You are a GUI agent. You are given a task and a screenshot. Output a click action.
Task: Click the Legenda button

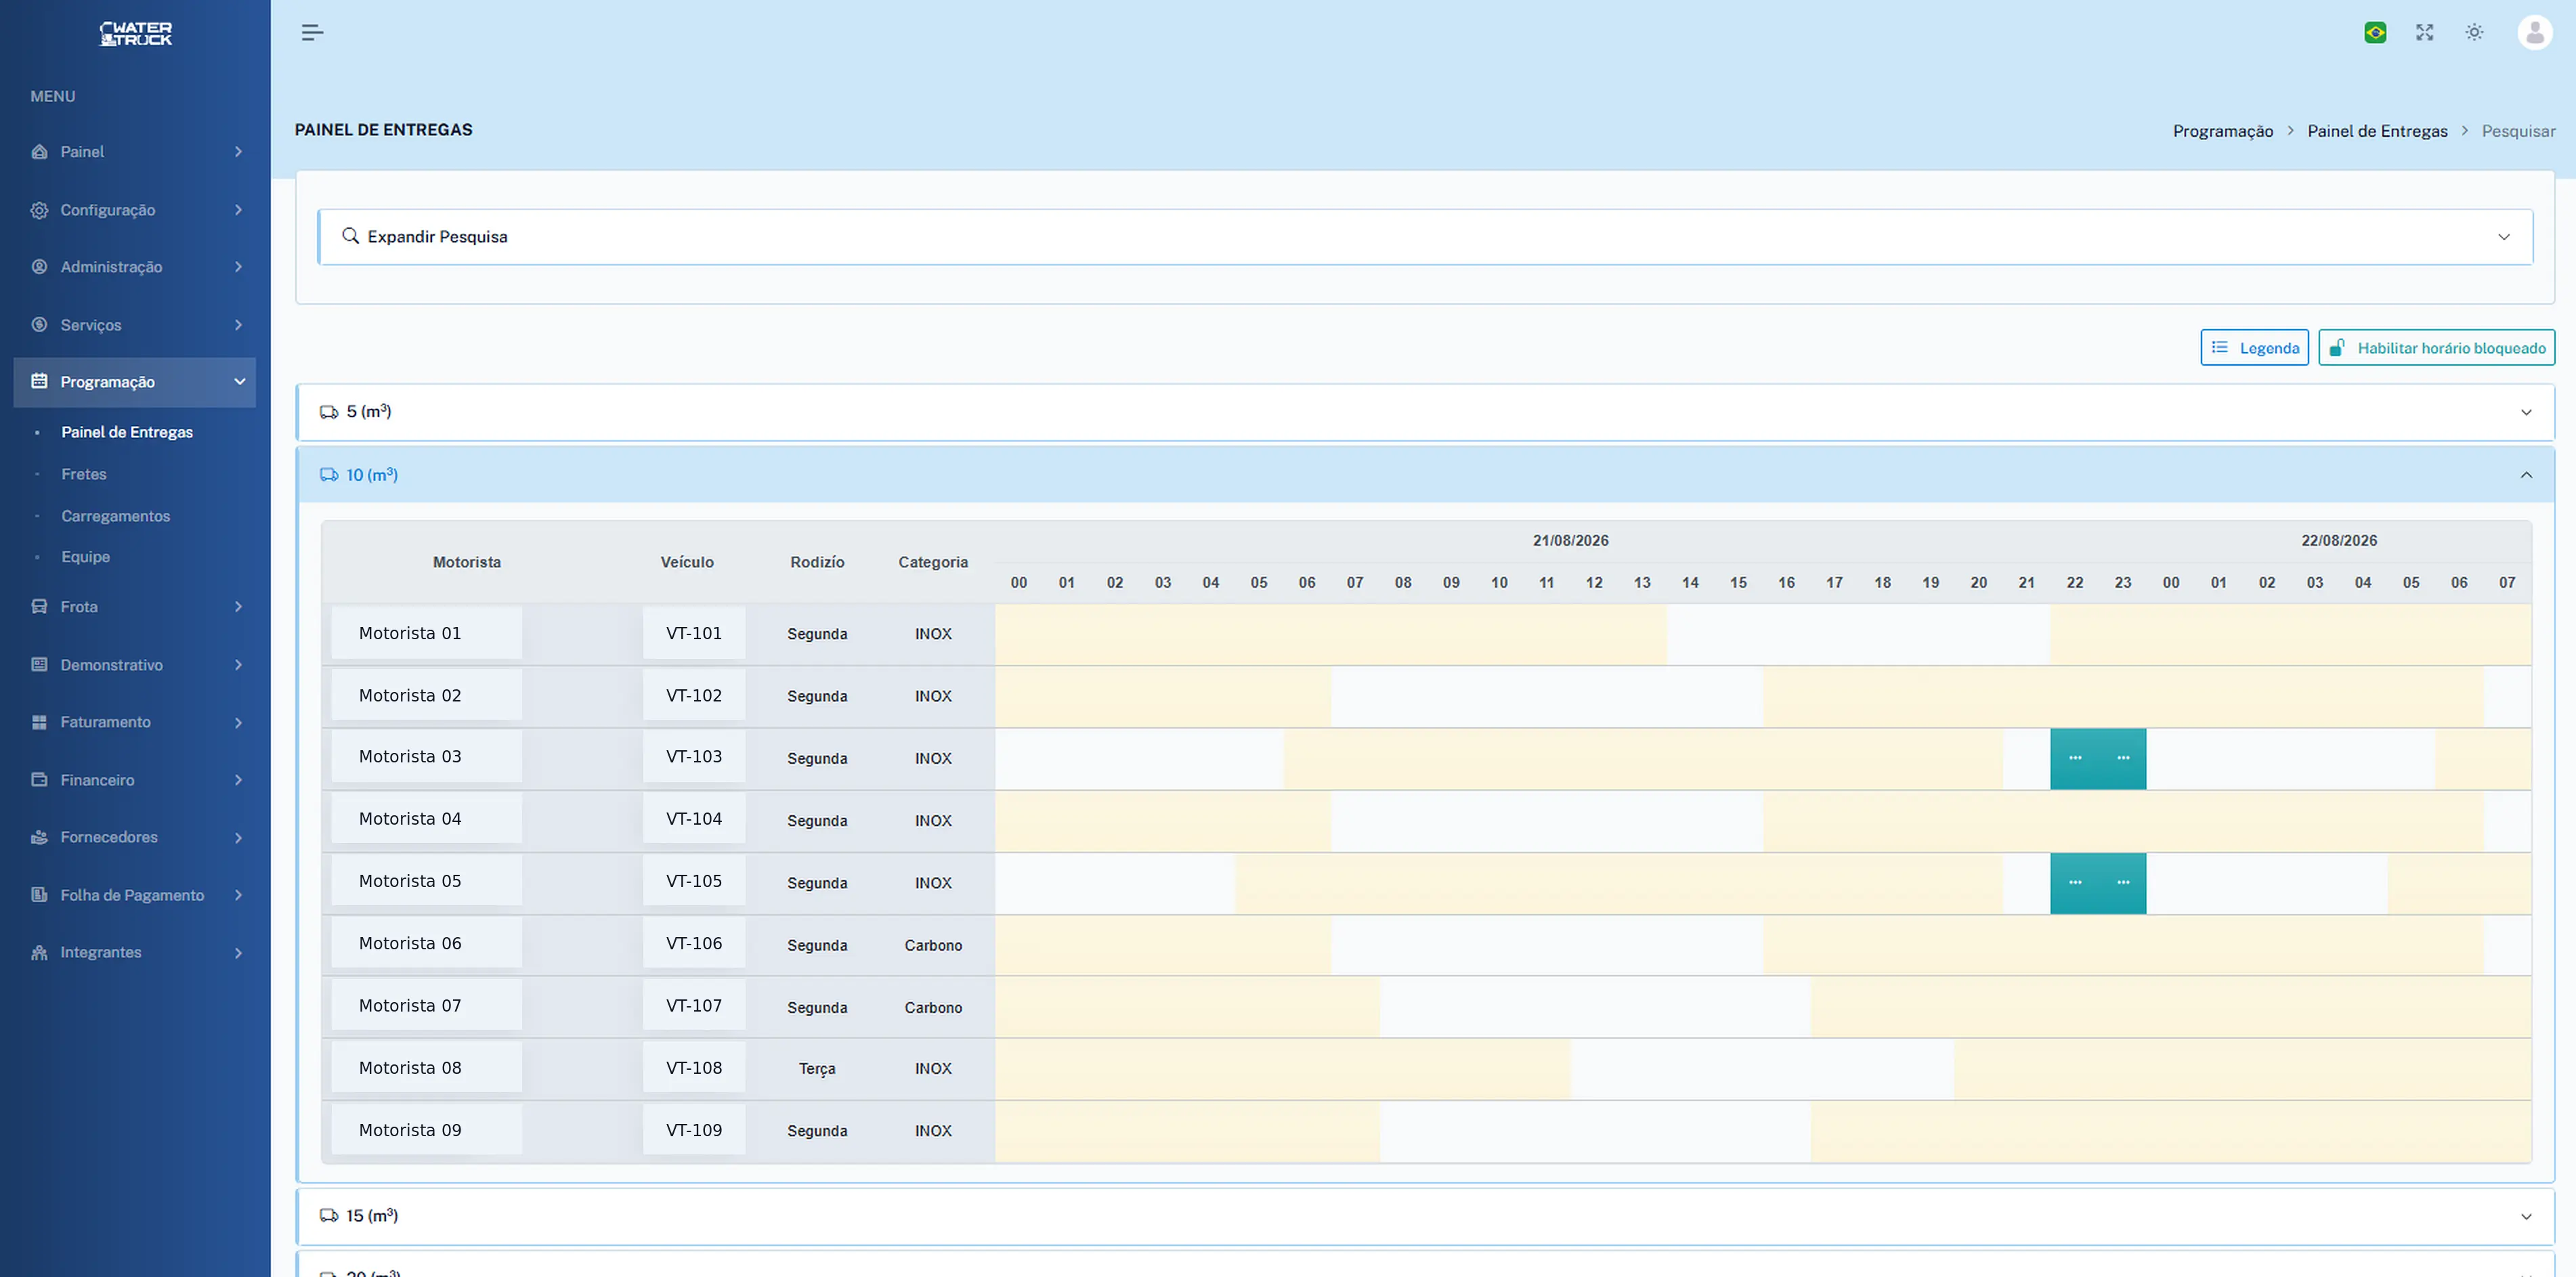2254,348
